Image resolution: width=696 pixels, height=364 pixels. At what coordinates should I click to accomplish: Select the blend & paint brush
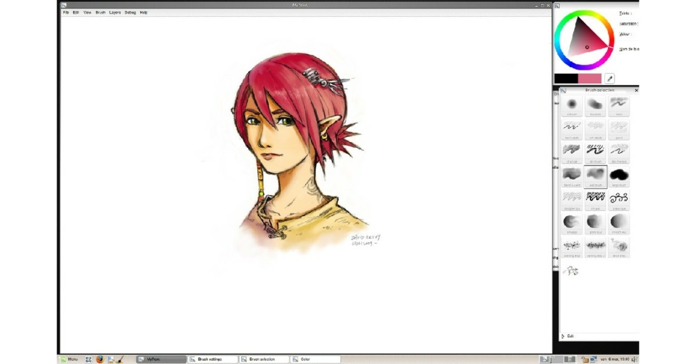tap(572, 177)
